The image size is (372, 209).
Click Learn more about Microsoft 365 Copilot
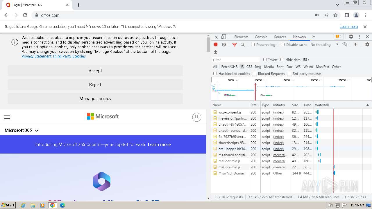click(x=159, y=144)
